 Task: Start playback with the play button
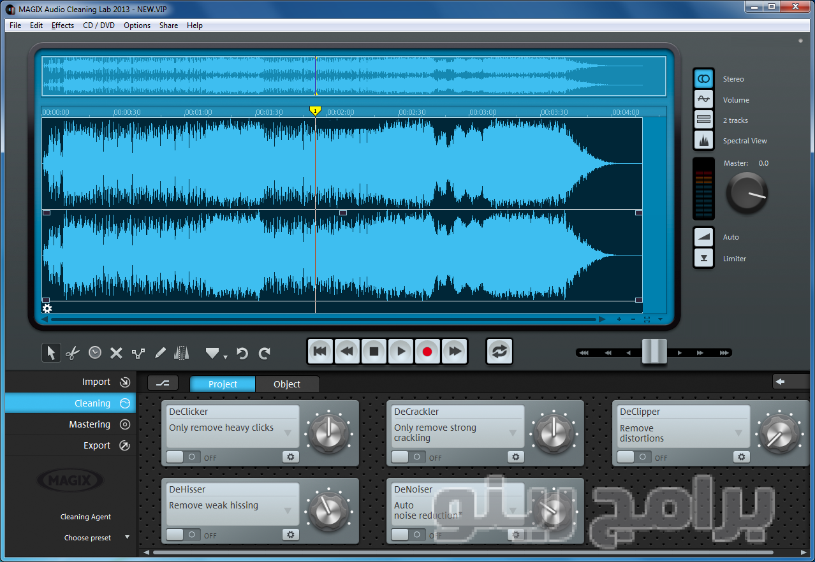(x=401, y=351)
